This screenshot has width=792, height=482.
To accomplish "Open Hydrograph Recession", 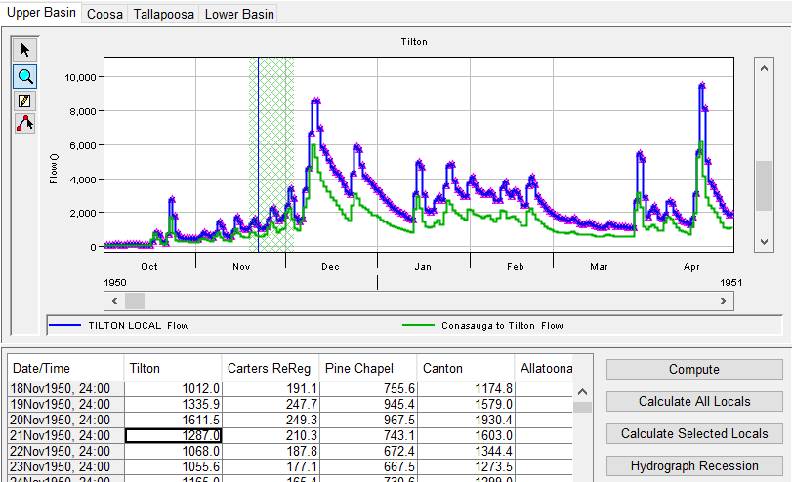I will 693,465.
